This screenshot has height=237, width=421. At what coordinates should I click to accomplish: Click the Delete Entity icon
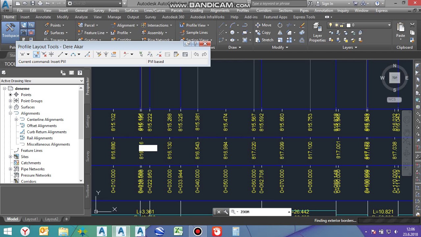(x=159, y=54)
